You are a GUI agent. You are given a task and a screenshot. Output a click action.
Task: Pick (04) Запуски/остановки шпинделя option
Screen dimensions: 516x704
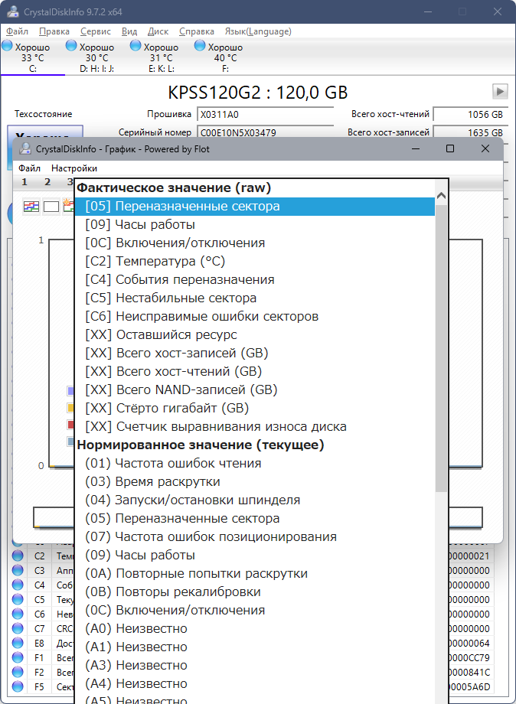(255, 500)
